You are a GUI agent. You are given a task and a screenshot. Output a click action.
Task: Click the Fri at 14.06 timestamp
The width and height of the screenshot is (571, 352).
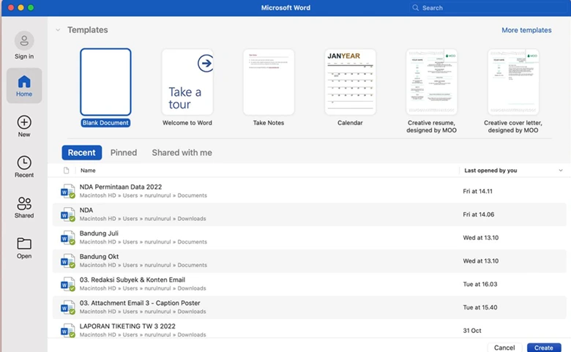(x=479, y=214)
